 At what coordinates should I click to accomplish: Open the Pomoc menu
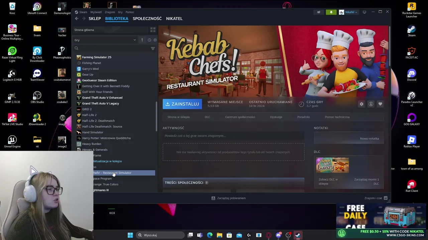tap(130, 12)
